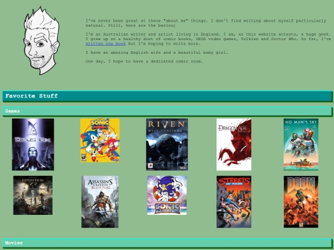The width and height of the screenshot is (334, 250).
Task: Click the 'dedicated comic room' sentence
Action: pyautogui.click(x=144, y=61)
